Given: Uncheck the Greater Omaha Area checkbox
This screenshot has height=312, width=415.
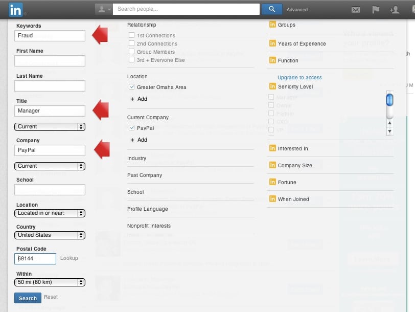Looking at the screenshot, I should point(131,87).
